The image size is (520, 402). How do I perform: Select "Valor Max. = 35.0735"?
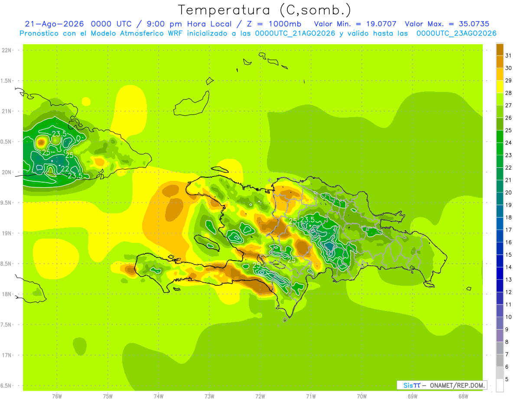click(447, 24)
